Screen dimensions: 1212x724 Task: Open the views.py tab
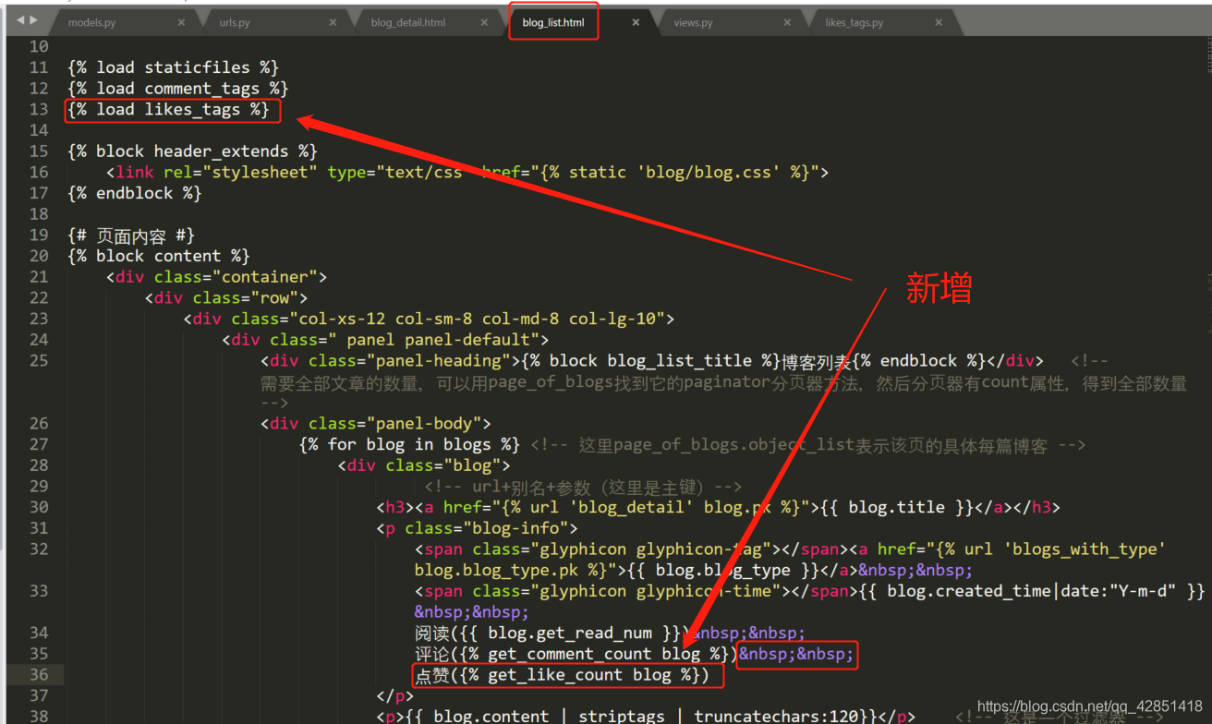[693, 22]
